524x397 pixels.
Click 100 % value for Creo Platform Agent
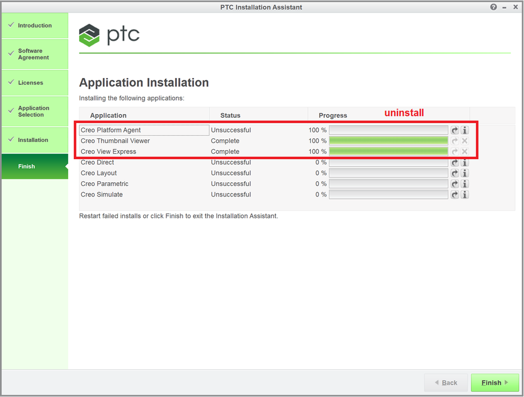[317, 130]
